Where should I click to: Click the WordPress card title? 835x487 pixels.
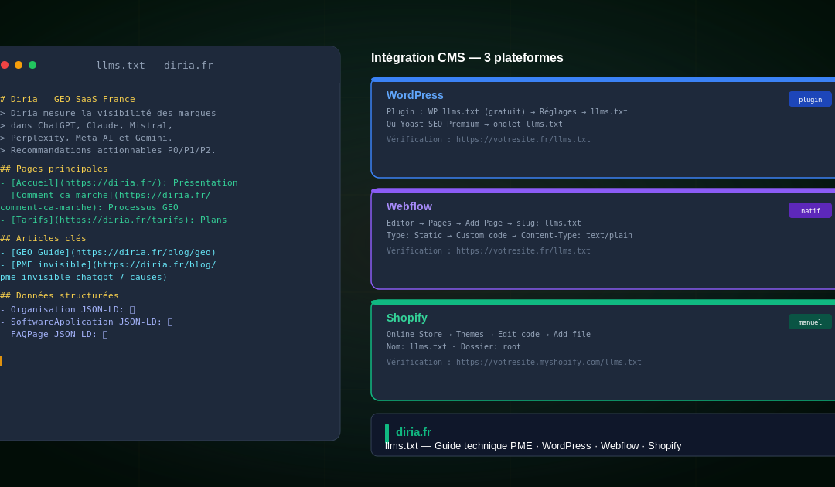pyautogui.click(x=415, y=95)
